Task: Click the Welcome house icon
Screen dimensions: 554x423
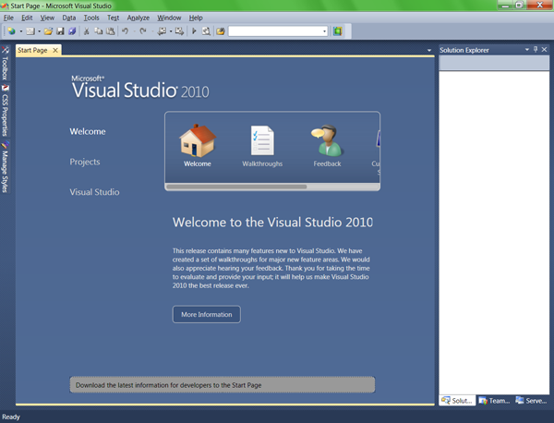Action: tap(198, 140)
